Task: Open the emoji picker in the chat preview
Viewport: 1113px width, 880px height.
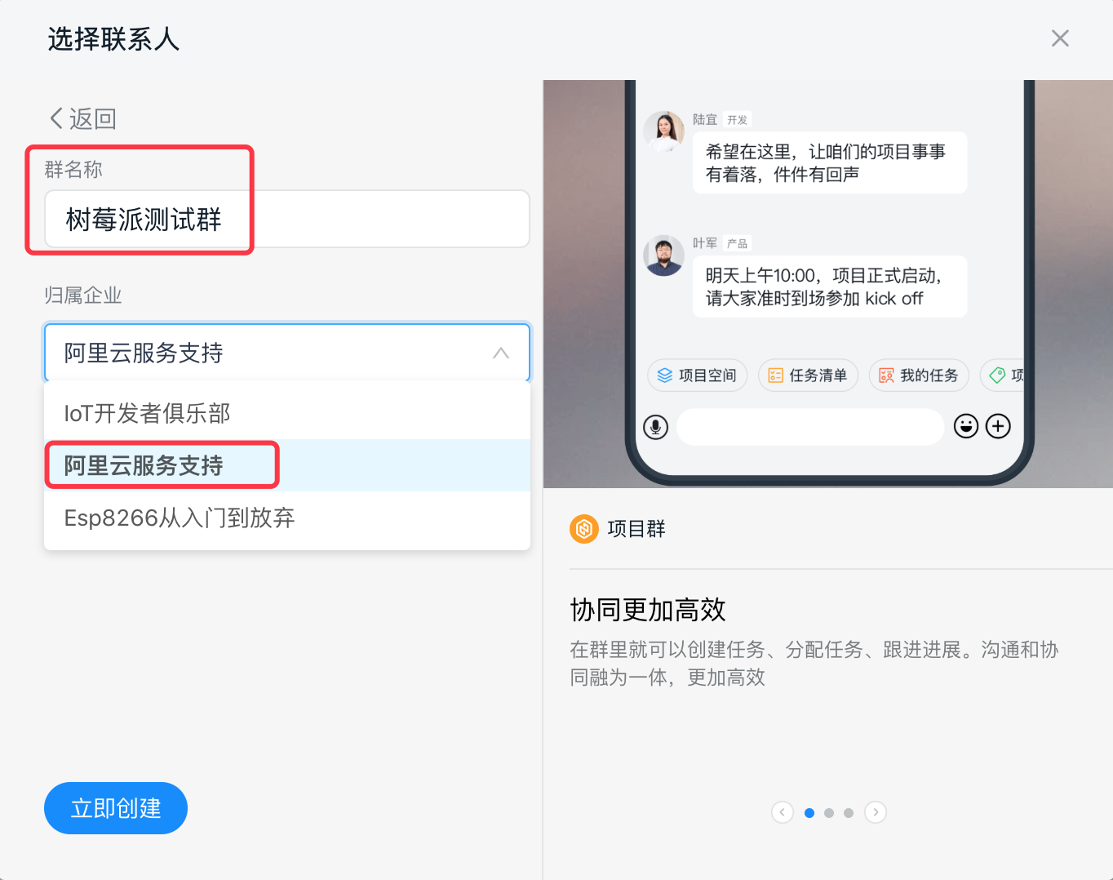Action: [x=966, y=425]
